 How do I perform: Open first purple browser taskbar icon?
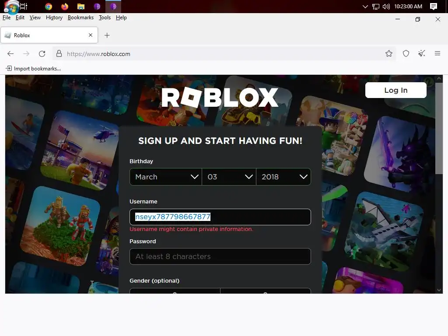(x=97, y=6)
